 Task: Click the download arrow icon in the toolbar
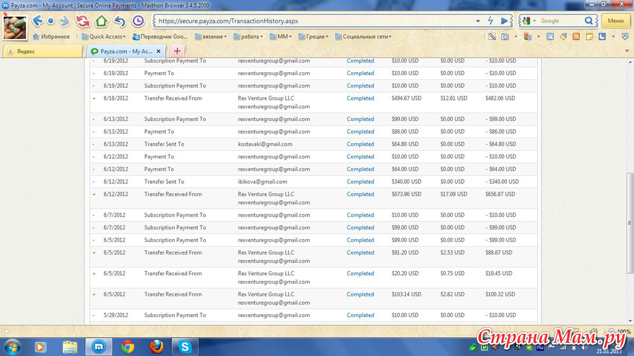624,36
